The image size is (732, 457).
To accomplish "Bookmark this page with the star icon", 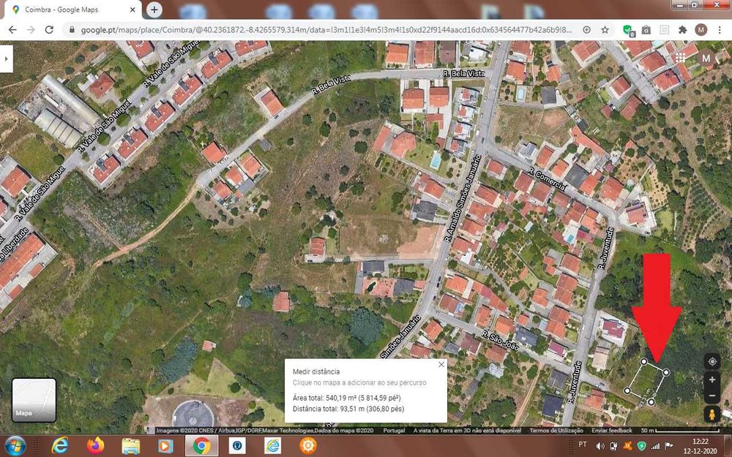I will (605, 30).
